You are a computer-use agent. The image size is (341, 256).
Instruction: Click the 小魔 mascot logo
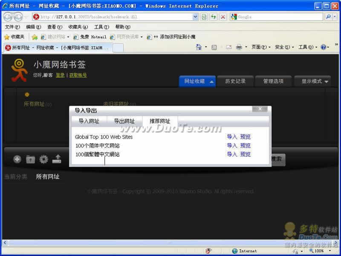click(x=19, y=70)
